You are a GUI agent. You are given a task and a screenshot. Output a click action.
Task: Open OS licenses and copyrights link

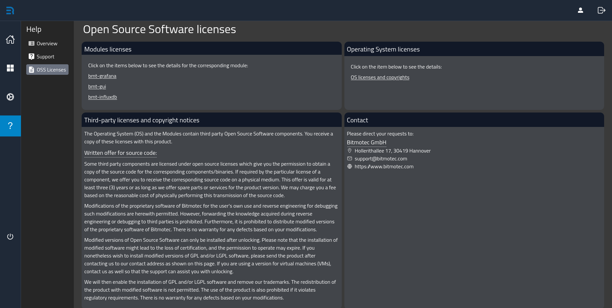coord(380,77)
